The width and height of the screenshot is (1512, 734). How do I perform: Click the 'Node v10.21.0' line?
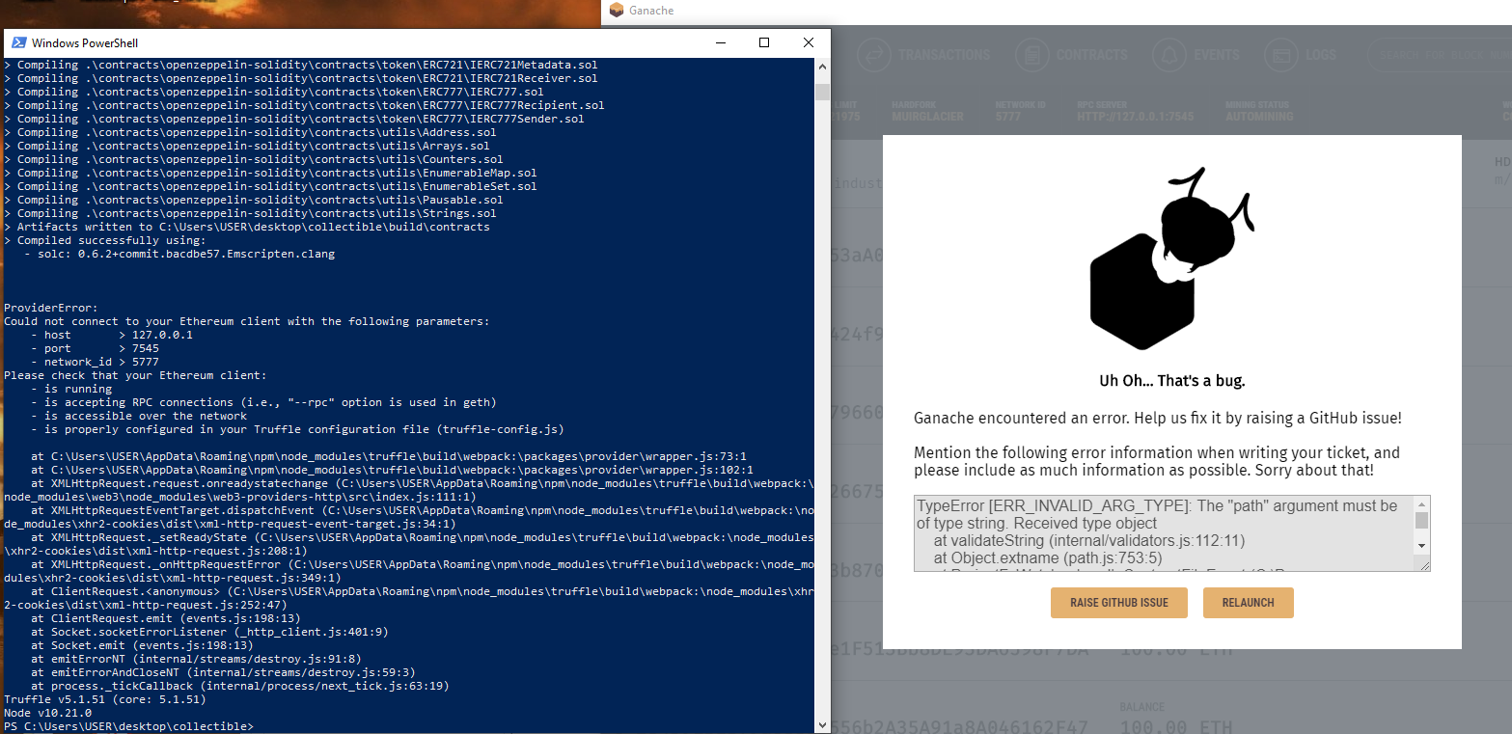(47, 713)
